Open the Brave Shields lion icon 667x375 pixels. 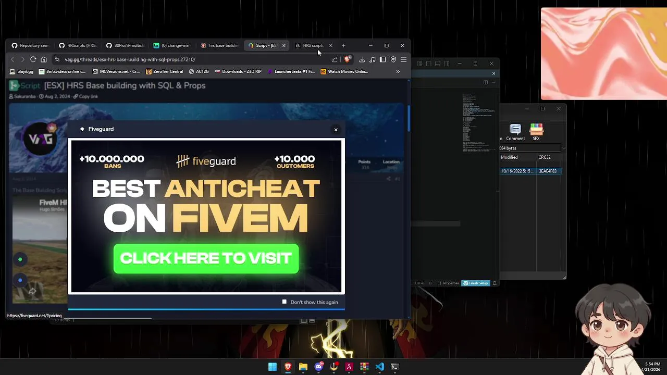coord(347,59)
